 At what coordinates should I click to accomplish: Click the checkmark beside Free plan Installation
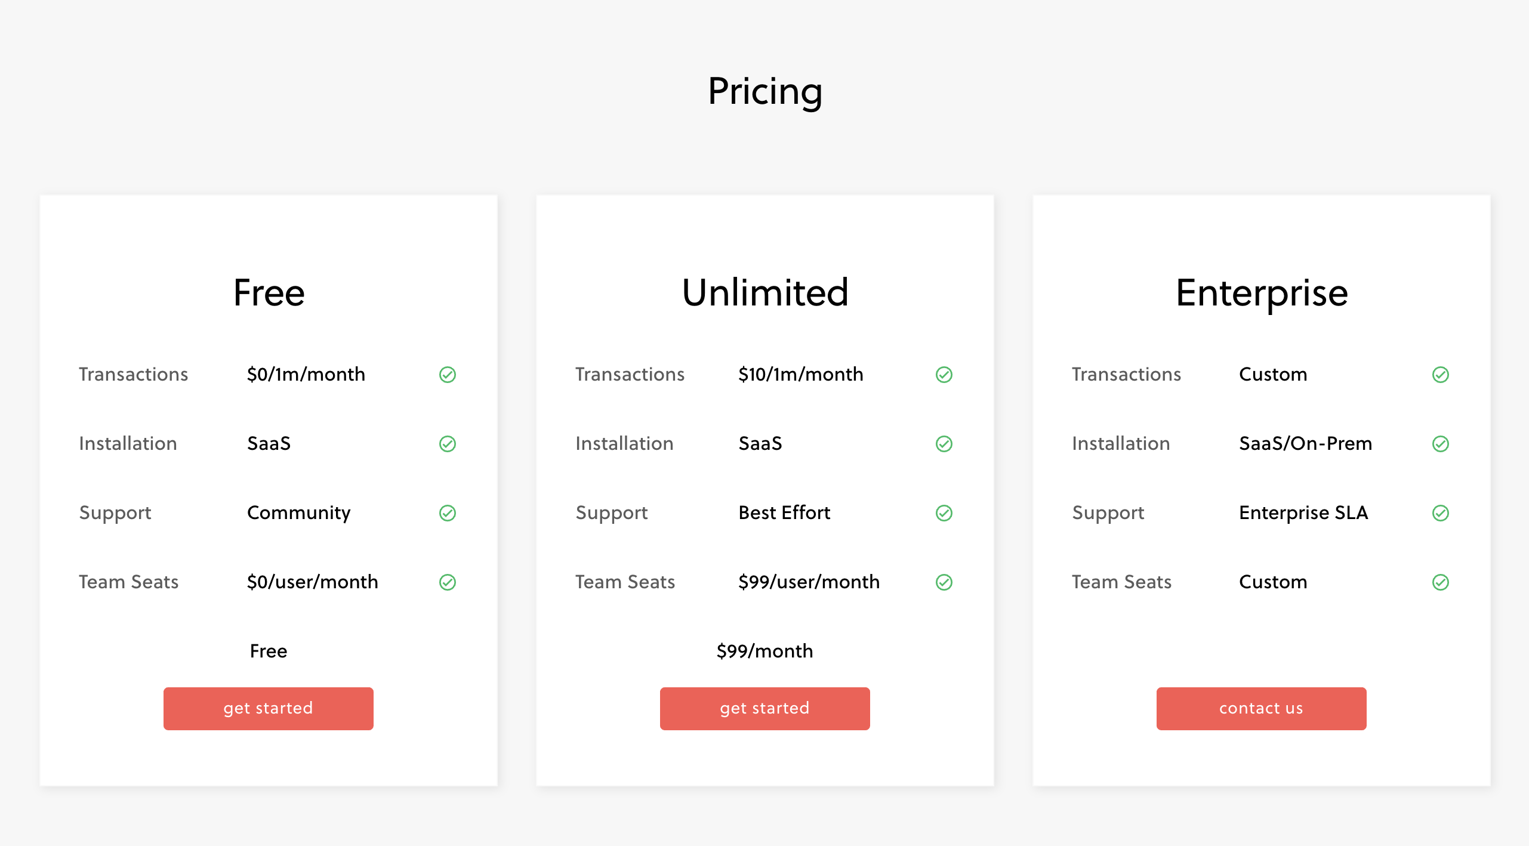(448, 443)
